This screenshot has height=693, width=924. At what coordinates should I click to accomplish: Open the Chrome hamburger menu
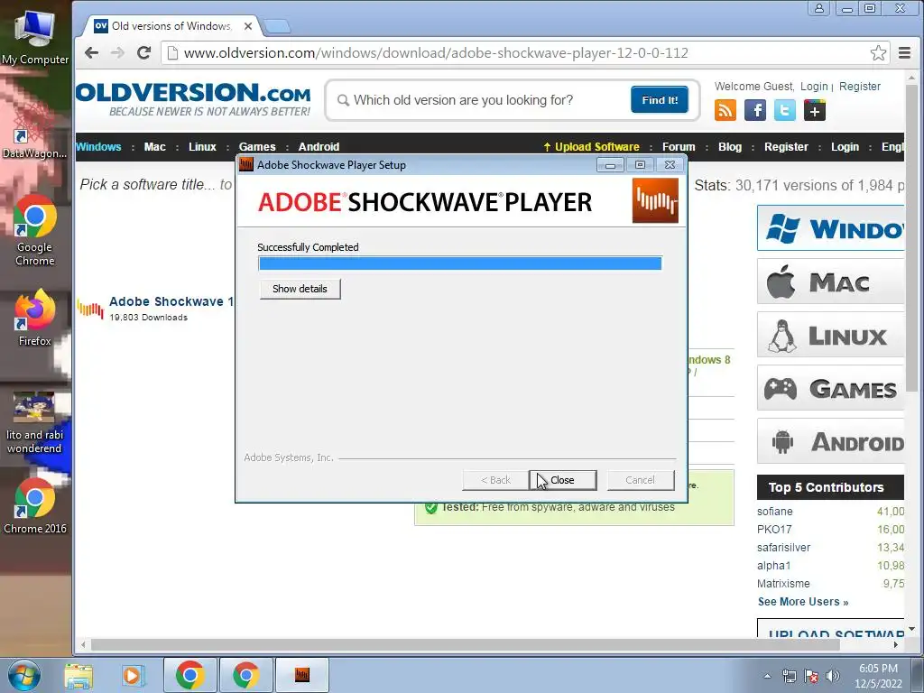[x=904, y=53]
